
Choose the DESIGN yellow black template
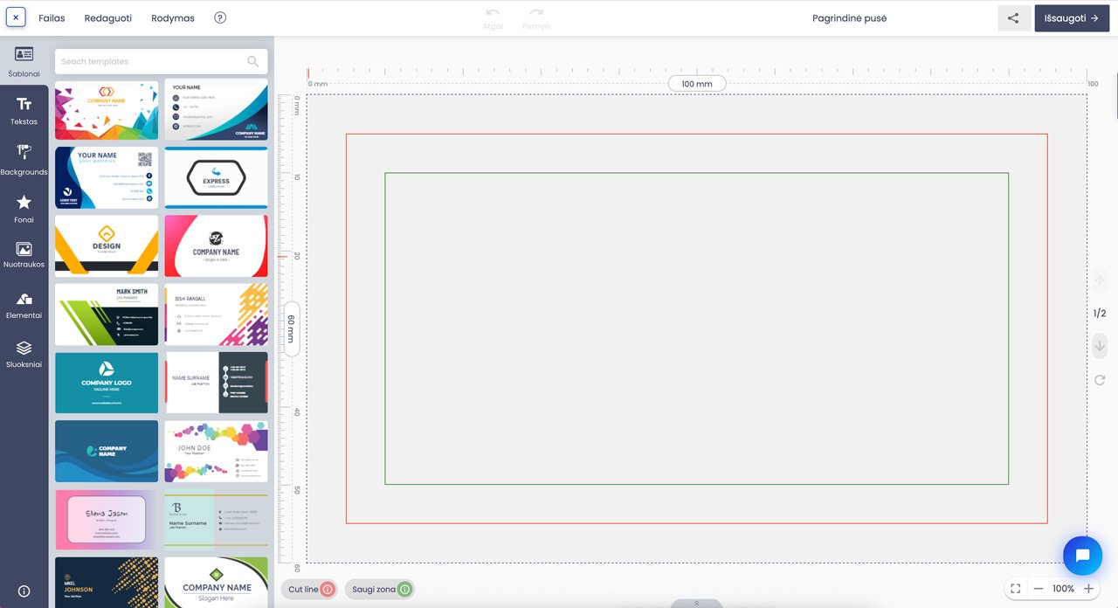click(107, 245)
